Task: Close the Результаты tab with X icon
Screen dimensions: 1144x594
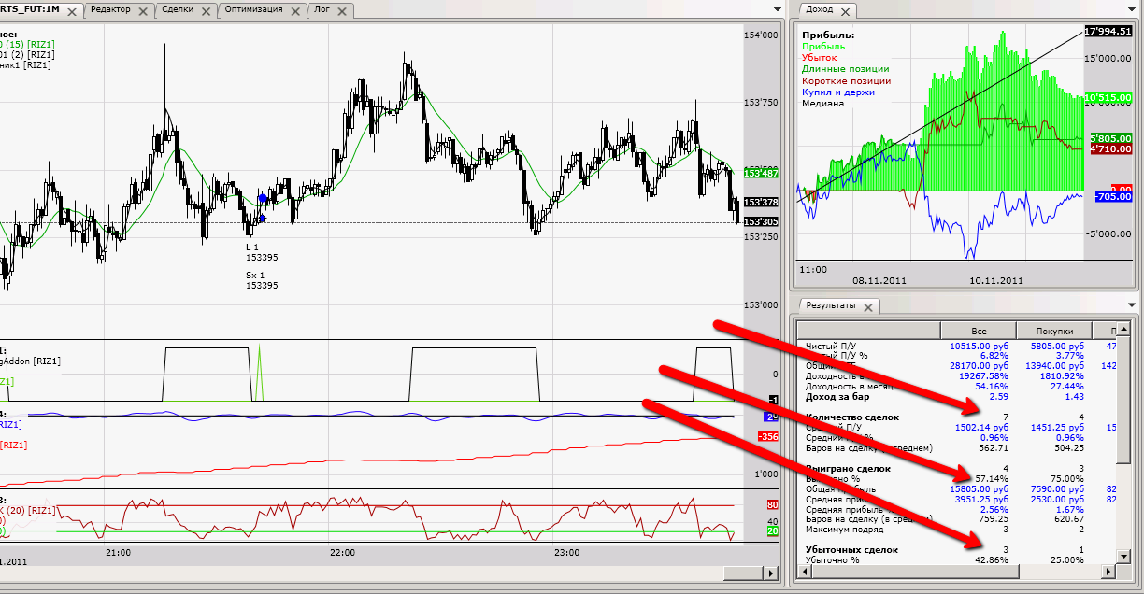Action: pyautogui.click(x=867, y=306)
